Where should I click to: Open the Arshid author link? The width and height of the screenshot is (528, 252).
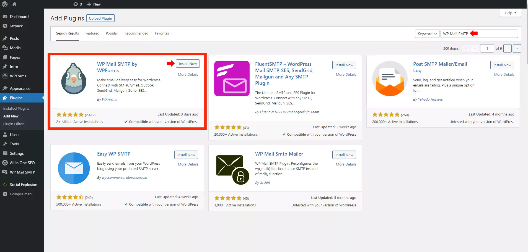coord(265,183)
